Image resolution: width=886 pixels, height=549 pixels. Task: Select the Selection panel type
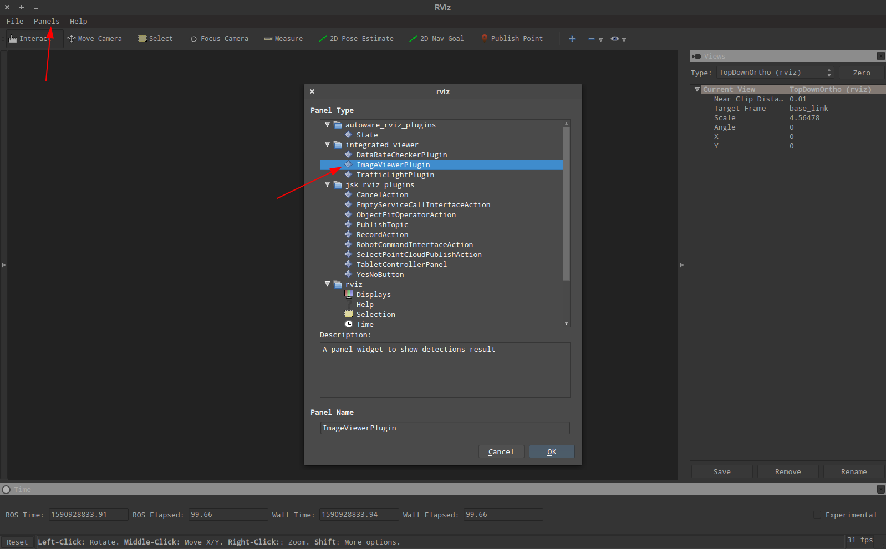375,315
